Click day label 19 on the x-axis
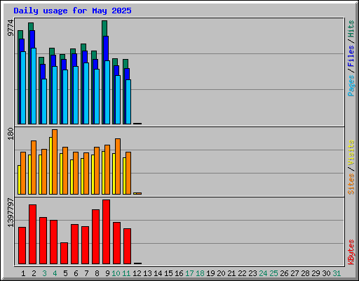The width and height of the screenshot is (359, 281). (x=210, y=273)
